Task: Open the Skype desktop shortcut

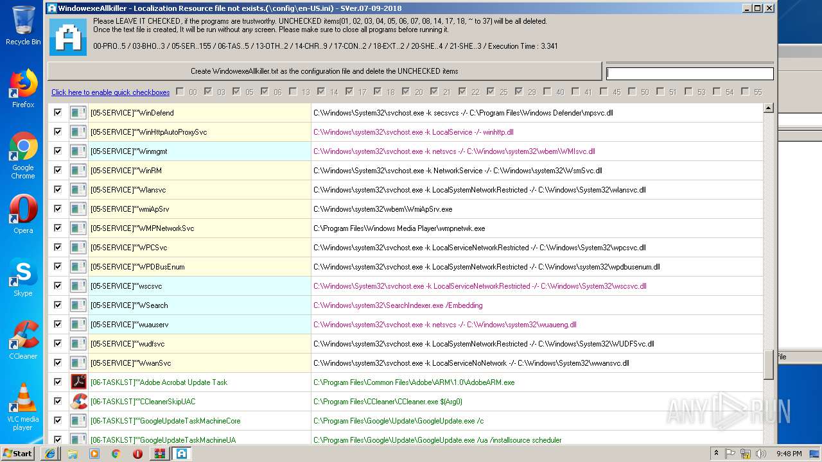Action: click(x=23, y=278)
